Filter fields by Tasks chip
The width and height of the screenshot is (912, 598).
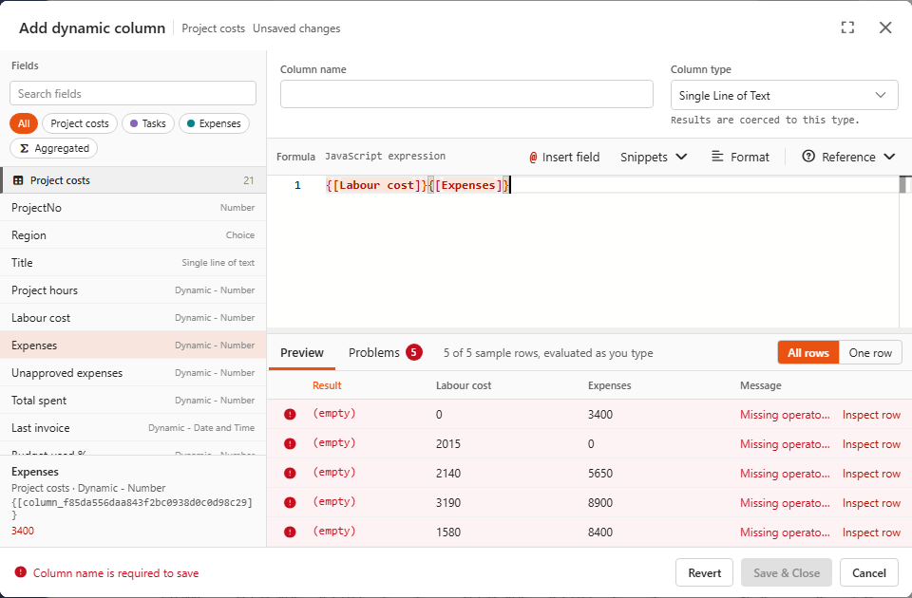[x=148, y=123]
